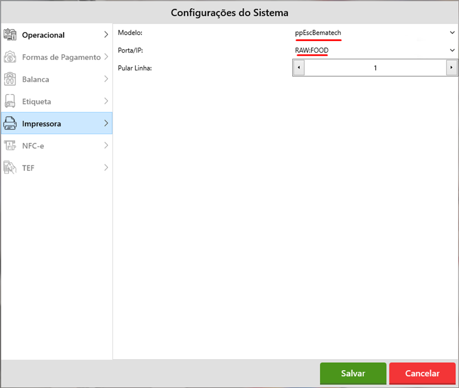The height and width of the screenshot is (388, 459).
Task: Select the Balanca menu item
Action: [x=36, y=79]
